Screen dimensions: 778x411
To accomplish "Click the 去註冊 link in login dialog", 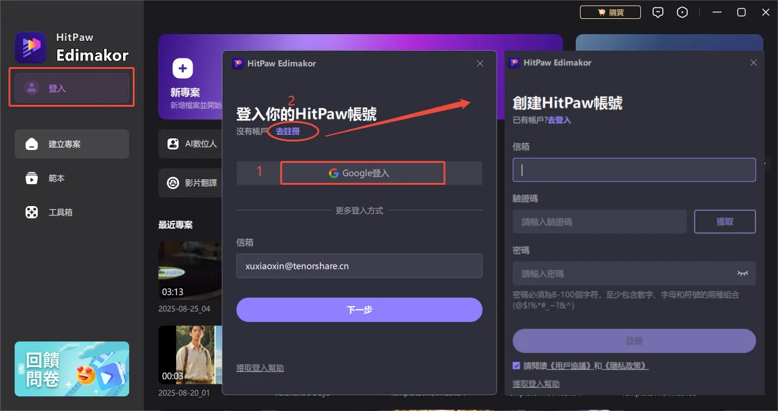I will (288, 131).
